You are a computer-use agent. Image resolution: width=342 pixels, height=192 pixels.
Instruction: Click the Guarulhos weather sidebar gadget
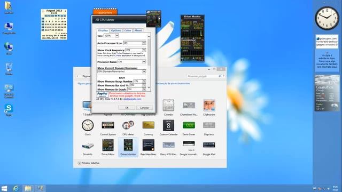[x=327, y=93]
